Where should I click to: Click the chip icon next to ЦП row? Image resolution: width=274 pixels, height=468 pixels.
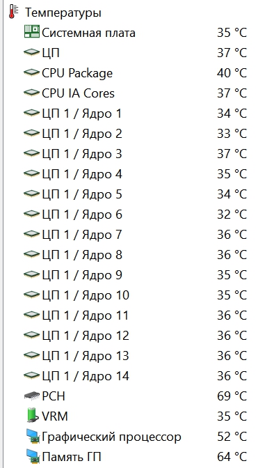tap(31, 52)
